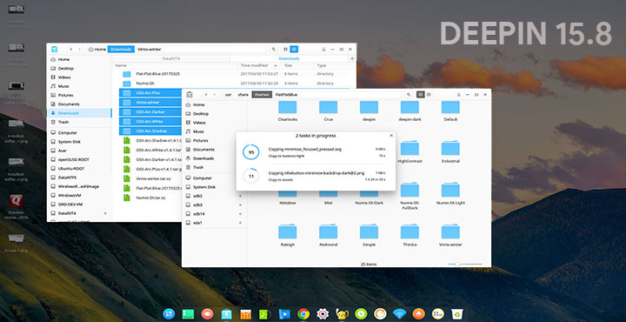Add a new tab with plus button
Screen dimensions: 626x322
pos(352,58)
